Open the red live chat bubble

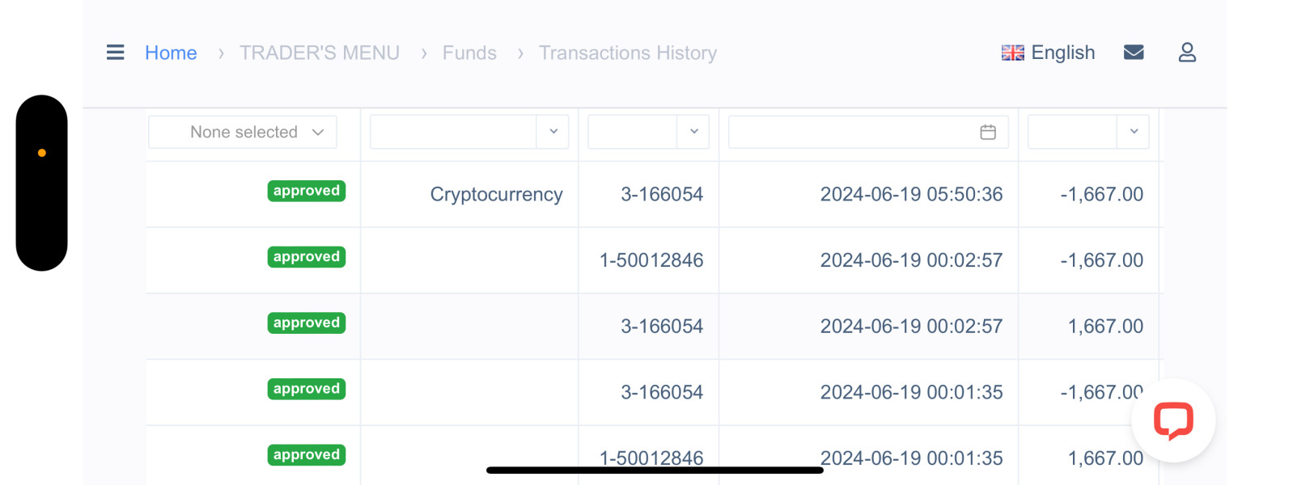tap(1173, 420)
